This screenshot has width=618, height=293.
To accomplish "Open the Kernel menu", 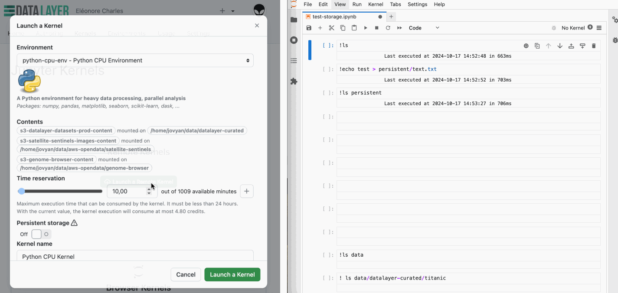I will [376, 4].
